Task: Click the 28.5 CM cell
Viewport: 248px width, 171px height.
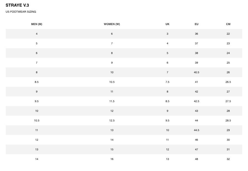Action: pos(228,121)
